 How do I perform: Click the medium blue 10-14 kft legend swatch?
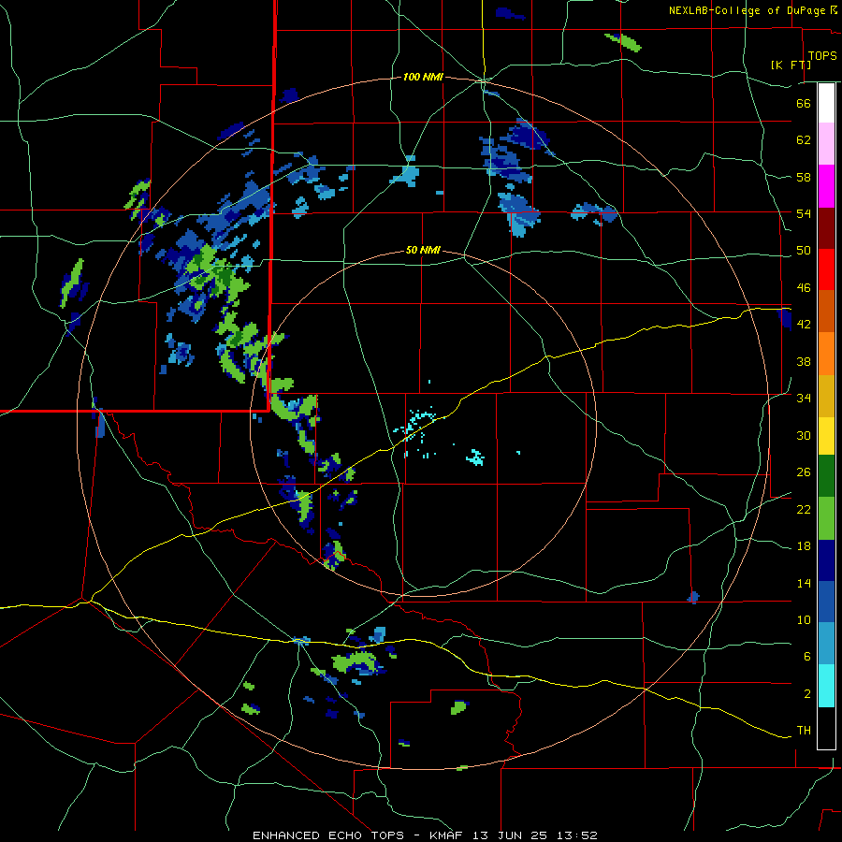click(826, 602)
